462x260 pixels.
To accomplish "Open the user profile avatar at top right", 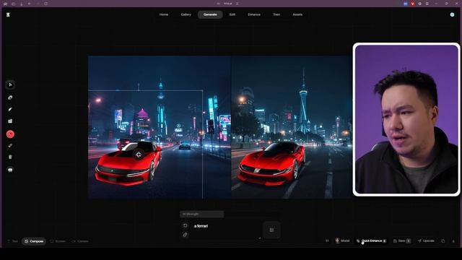I will (452, 14).
